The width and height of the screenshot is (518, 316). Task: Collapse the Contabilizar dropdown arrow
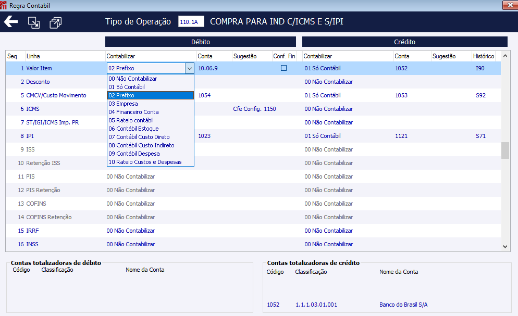(x=190, y=68)
